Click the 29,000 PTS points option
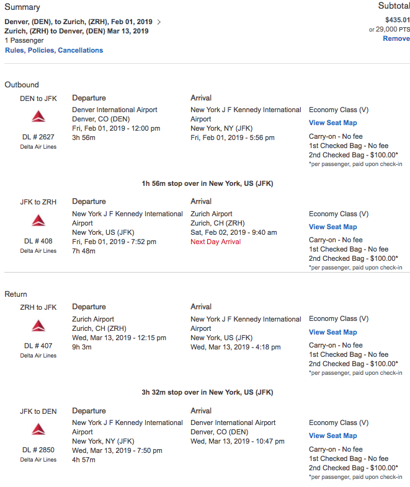410x487 pixels. point(389,29)
